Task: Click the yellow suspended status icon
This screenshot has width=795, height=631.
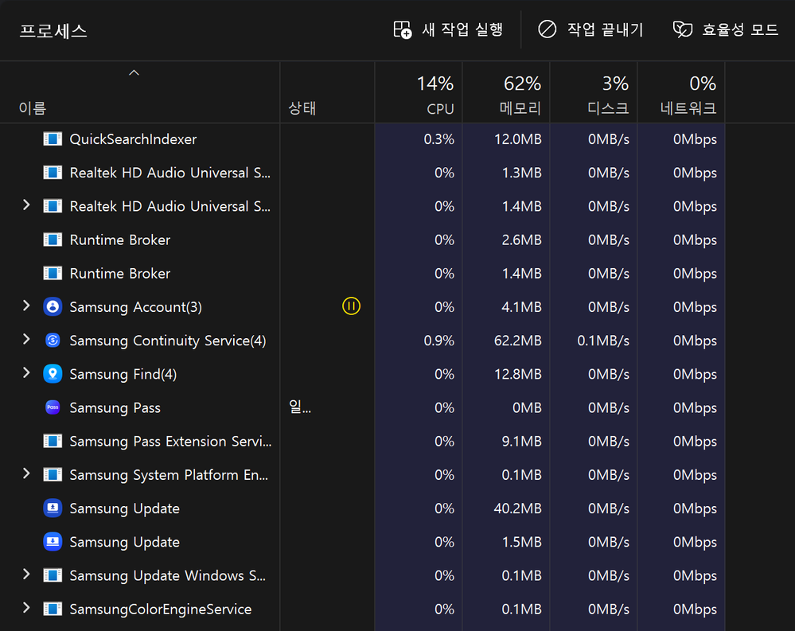Action: tap(351, 306)
